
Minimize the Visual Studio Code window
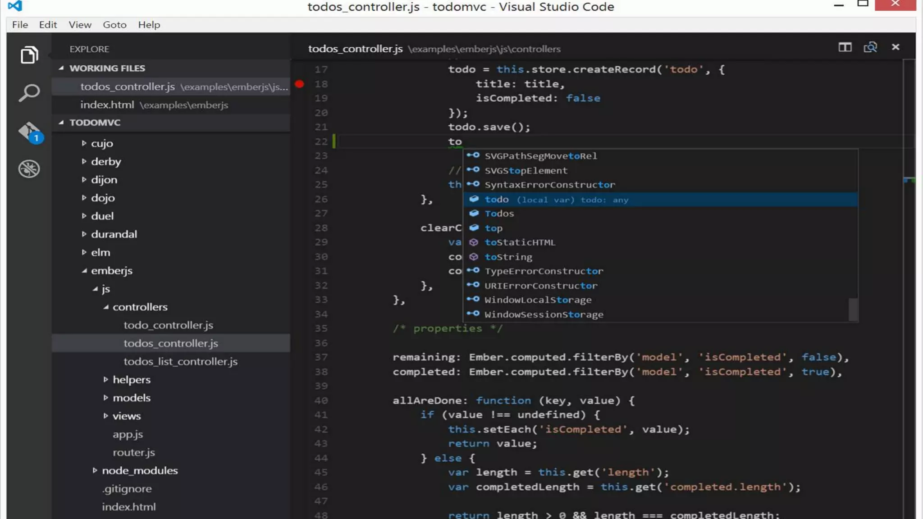(838, 5)
